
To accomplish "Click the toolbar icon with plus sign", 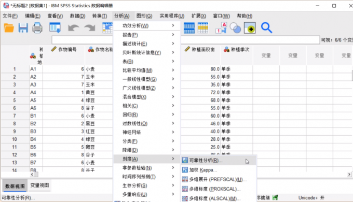I will point(250,28).
